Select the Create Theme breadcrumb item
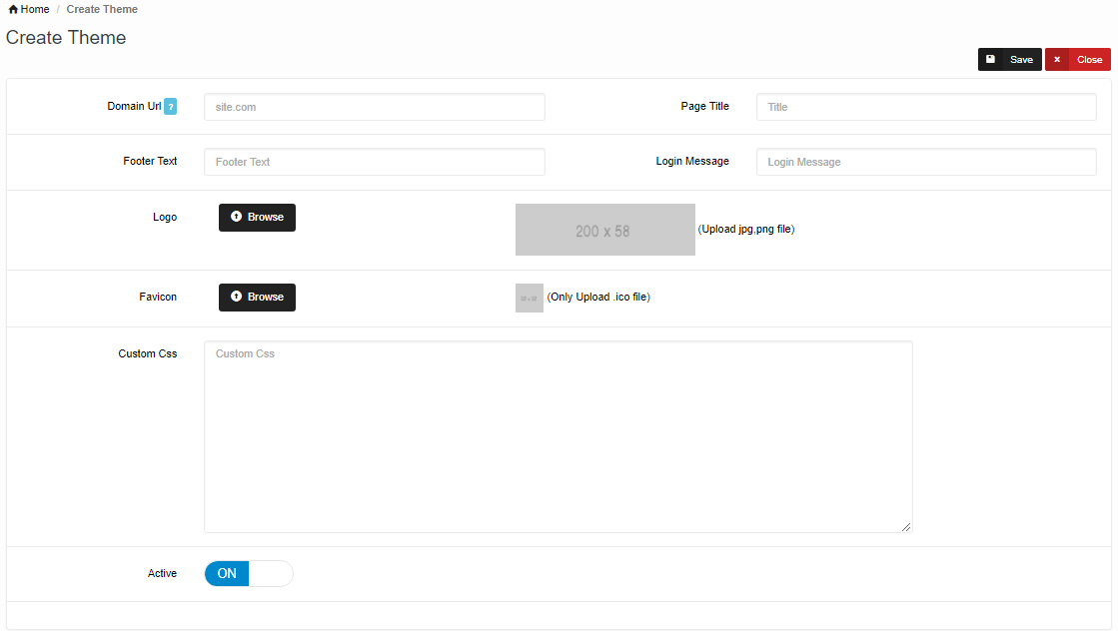Image resolution: width=1118 pixels, height=631 pixels. click(x=102, y=10)
